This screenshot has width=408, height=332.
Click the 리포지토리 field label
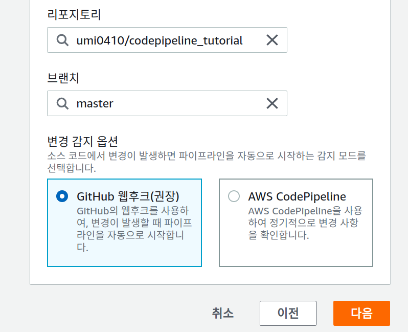click(74, 14)
